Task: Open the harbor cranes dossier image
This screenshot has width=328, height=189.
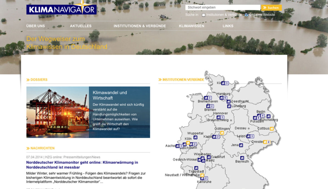Action: pyautogui.click(x=58, y=112)
